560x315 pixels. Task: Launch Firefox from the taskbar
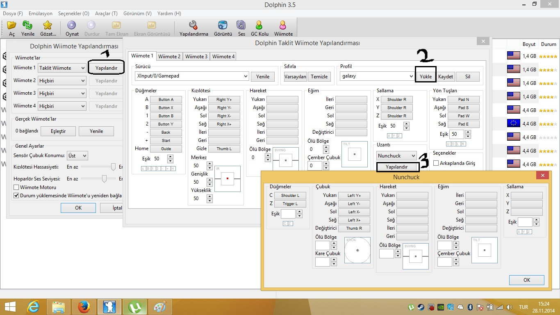84,307
